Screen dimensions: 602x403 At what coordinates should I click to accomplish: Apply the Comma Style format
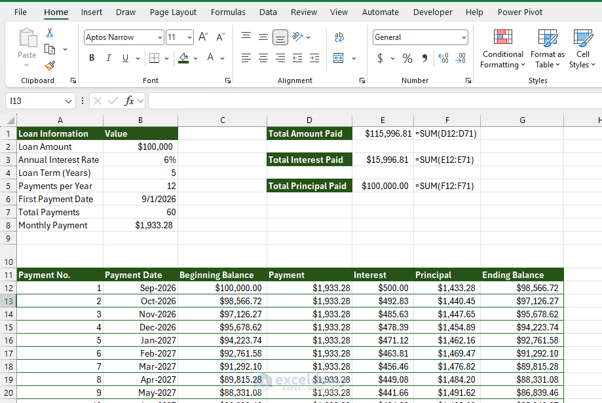pos(424,58)
